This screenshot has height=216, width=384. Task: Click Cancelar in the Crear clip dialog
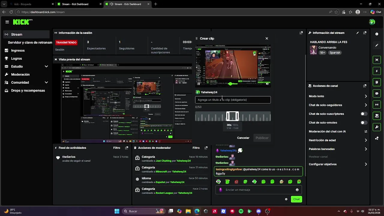[x=243, y=138]
